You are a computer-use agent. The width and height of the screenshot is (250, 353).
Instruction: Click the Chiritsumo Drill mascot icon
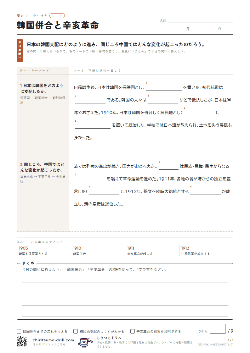click(85, 342)
